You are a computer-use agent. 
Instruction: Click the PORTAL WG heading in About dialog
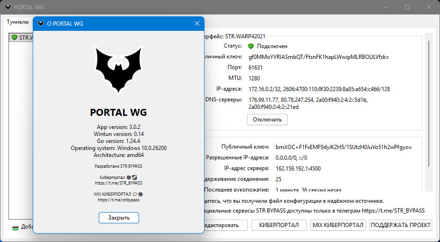(118, 112)
